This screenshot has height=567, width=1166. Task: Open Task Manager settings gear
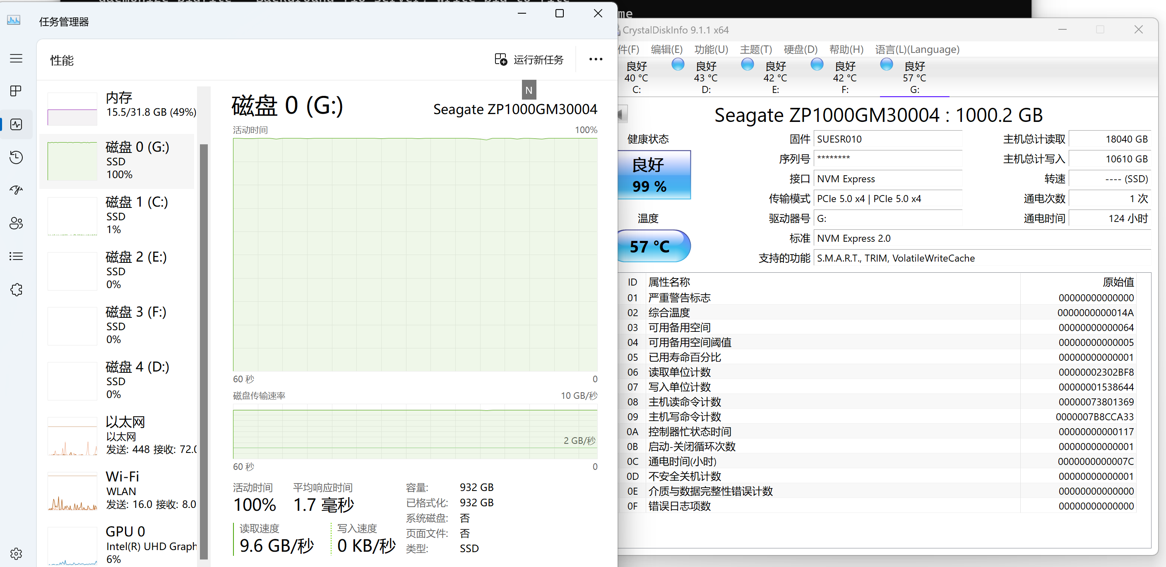16,553
